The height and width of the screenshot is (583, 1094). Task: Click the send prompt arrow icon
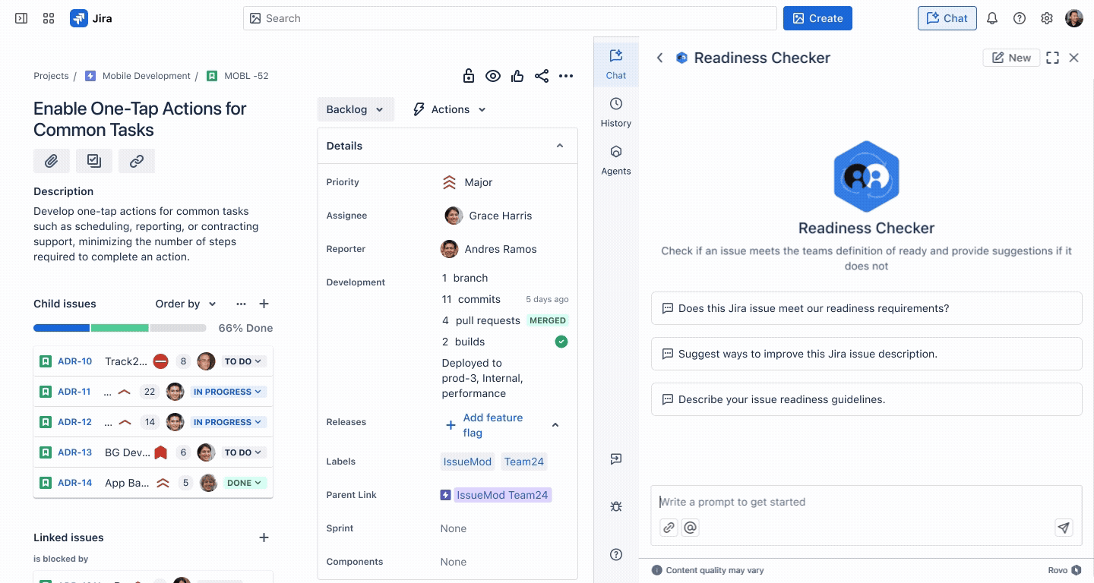(x=1064, y=528)
